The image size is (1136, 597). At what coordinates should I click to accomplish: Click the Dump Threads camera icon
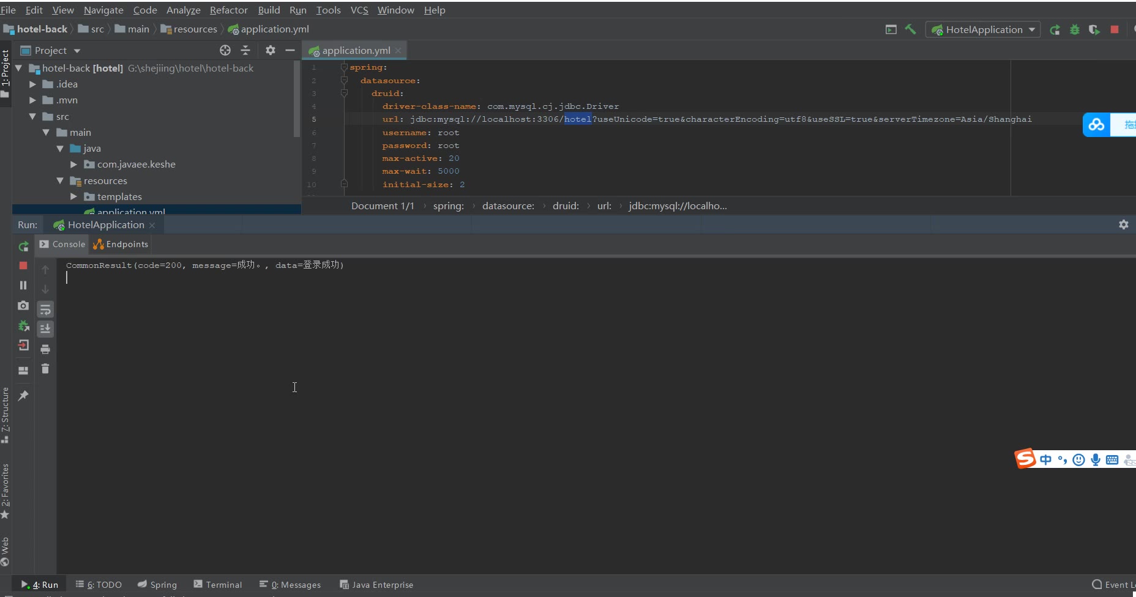pos(23,305)
